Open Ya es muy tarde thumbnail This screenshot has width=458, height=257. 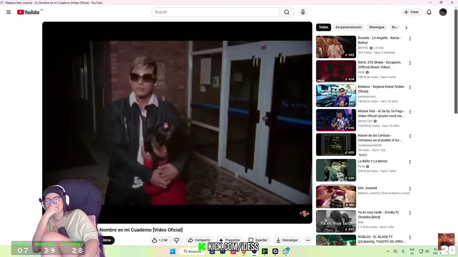pos(336,221)
